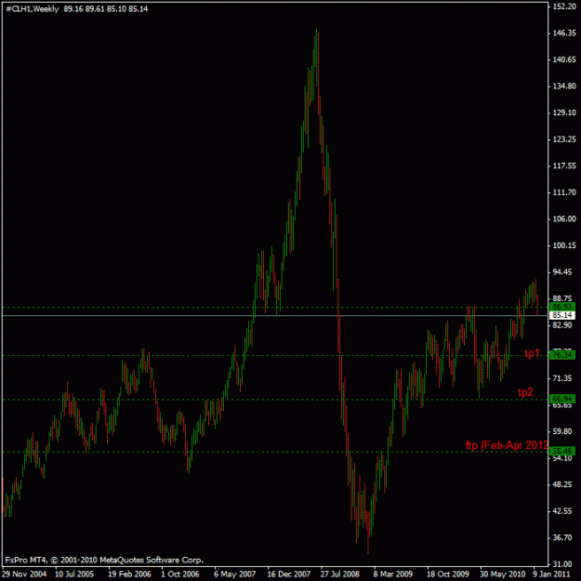Click the 88.75 price scale value
The height and width of the screenshot is (581, 581).
point(564,298)
